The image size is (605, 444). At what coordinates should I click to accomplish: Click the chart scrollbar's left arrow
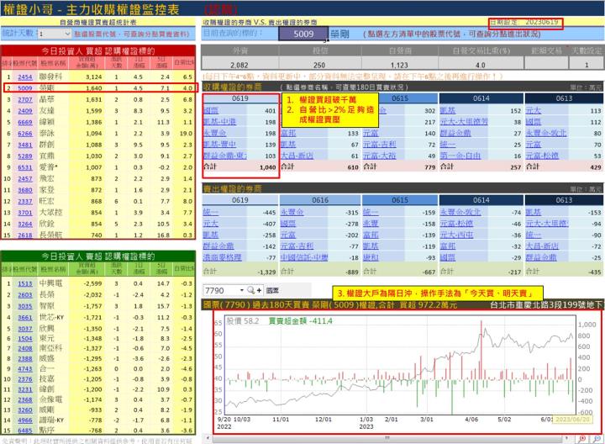[x=208, y=438]
